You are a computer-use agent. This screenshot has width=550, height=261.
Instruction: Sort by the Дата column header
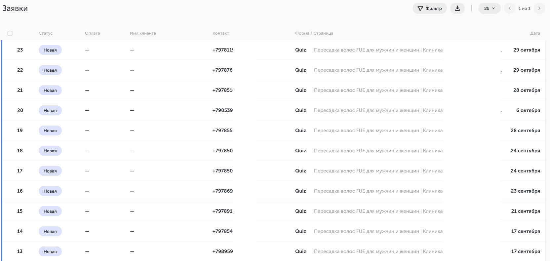[x=535, y=33]
